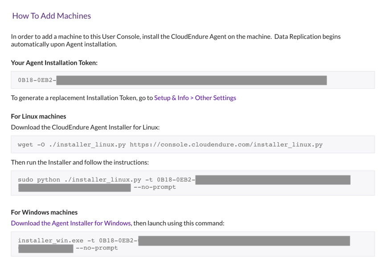Click 'then launch using this command' text
The image size is (385, 267).
pos(179,223)
